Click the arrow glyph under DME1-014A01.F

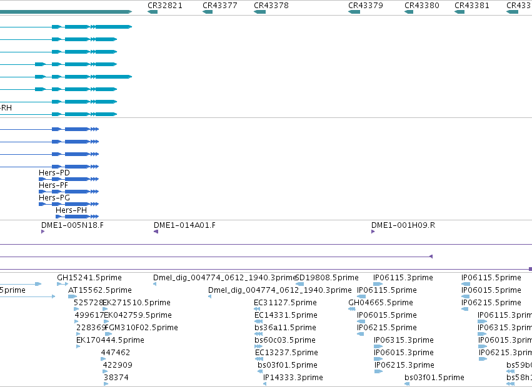tap(156, 232)
